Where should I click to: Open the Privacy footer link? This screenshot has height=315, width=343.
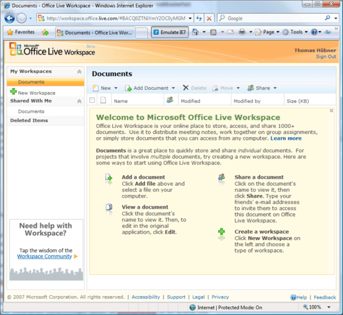220,297
